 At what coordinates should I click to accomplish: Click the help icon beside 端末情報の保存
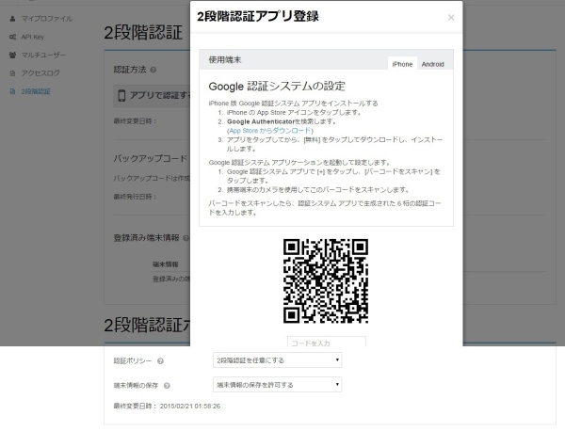click(167, 385)
